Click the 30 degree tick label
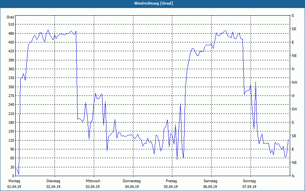Screen dimensions: 305x191 click(12, 167)
